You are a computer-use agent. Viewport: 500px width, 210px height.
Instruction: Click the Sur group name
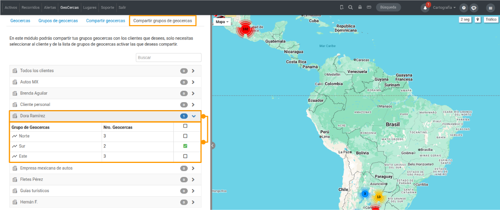(22, 146)
